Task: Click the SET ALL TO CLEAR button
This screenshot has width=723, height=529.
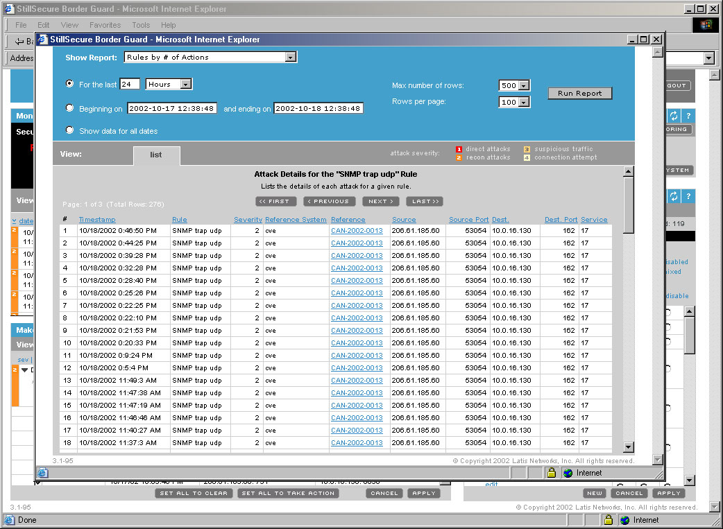Action: click(x=194, y=493)
